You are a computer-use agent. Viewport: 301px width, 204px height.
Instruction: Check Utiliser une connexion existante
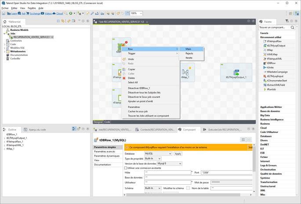click(x=126, y=168)
